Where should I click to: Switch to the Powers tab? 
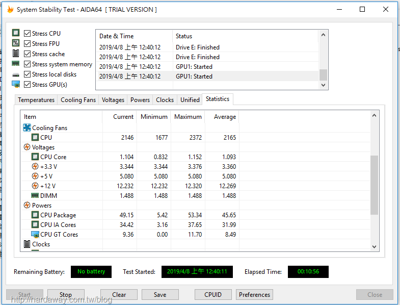pos(140,100)
